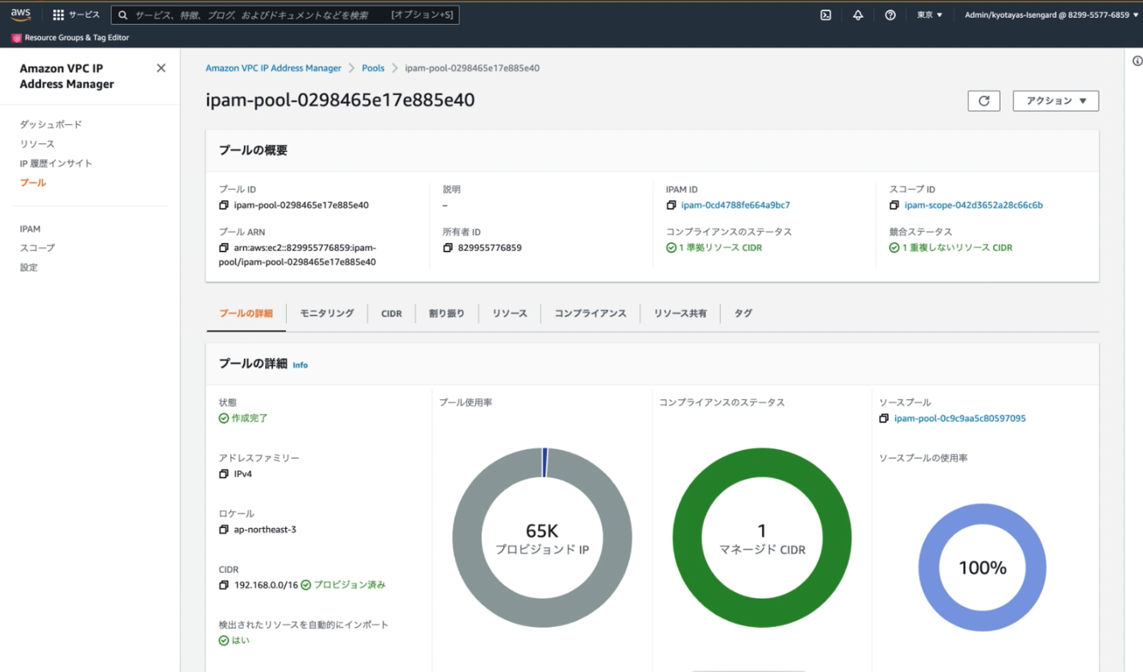
Task: Click the refresh button icon
Action: pos(984,101)
